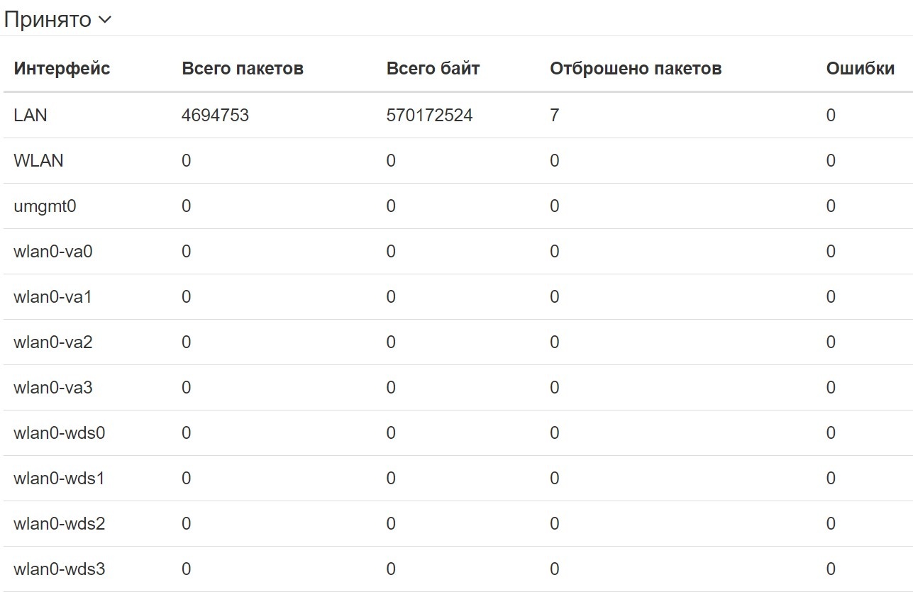Viewport: 913px width, 592px height.
Task: Click the wlan0-wds2 interface name
Action: [59, 524]
